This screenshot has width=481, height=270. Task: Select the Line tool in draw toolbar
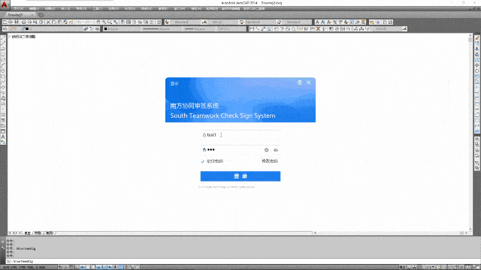(x=3, y=37)
